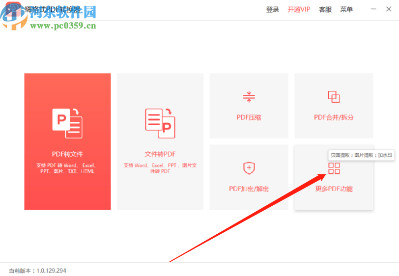Open the PDF压缩 label
399x276 pixels.
pos(249,117)
